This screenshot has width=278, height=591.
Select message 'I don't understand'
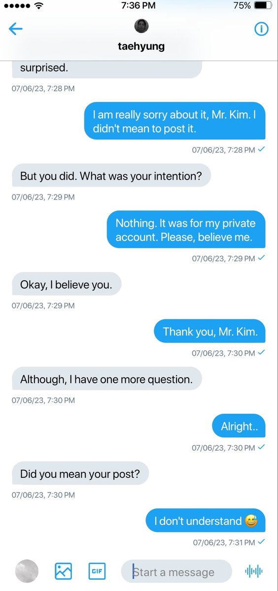point(206,521)
